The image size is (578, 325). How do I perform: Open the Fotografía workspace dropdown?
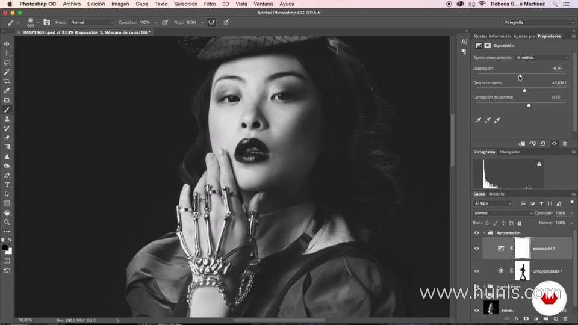point(539,22)
